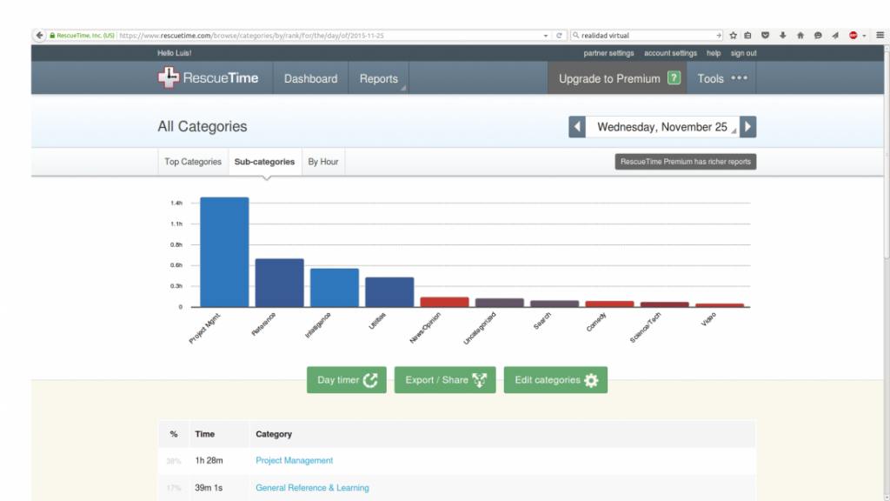
Task: Open the Project Management category link
Action: [x=294, y=461]
